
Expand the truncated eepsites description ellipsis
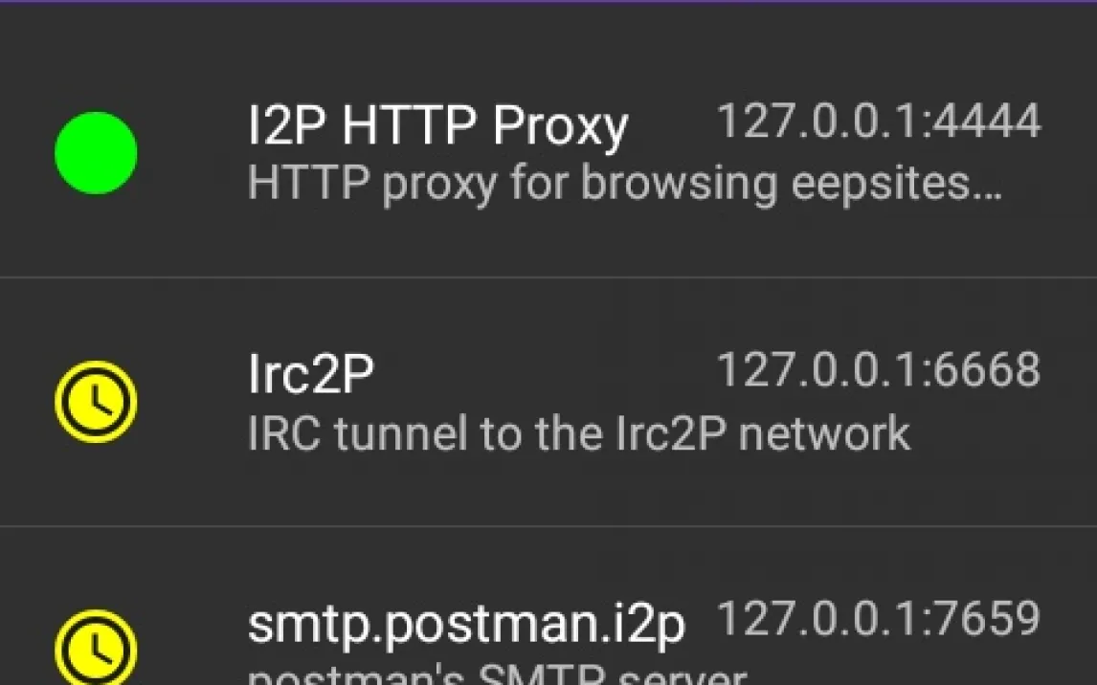tap(989, 187)
